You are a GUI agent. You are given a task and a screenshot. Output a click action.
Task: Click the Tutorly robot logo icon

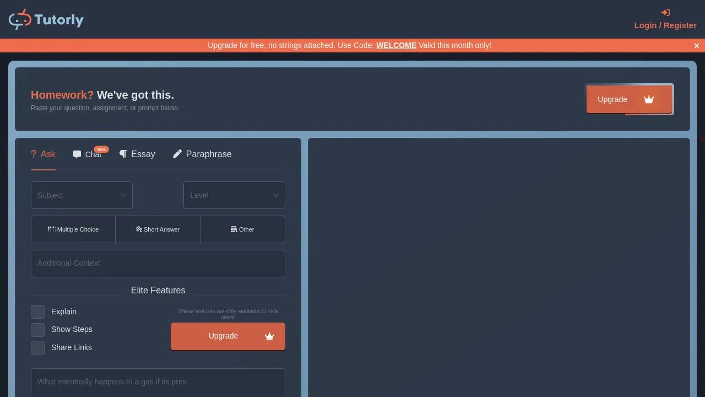(x=20, y=19)
